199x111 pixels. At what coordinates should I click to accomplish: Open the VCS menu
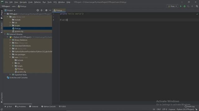tap(55, 2)
